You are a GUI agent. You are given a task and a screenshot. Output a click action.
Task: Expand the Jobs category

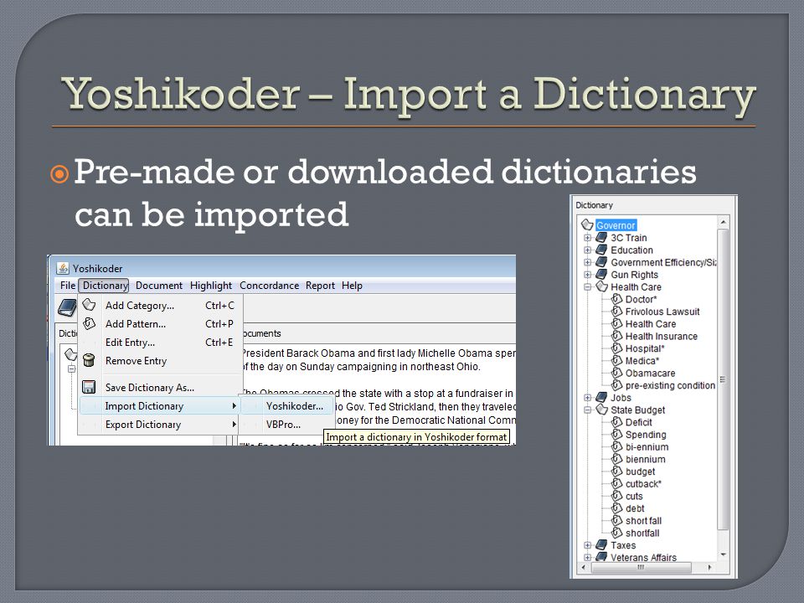[587, 398]
